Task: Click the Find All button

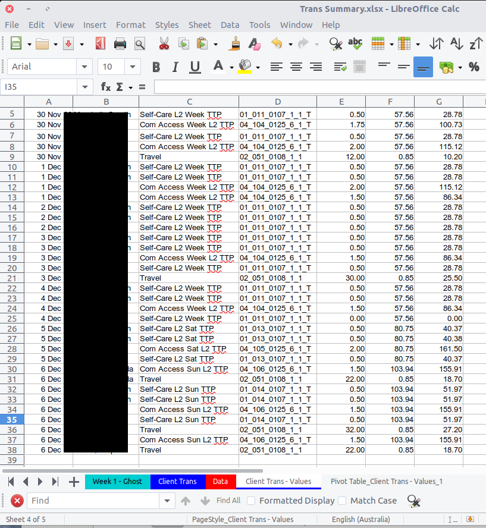Action: [228, 501]
